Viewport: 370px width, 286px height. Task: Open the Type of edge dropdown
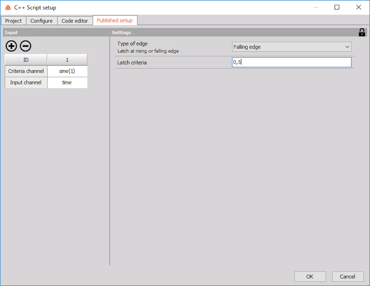tap(292, 47)
